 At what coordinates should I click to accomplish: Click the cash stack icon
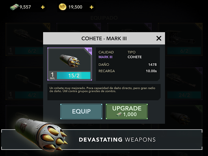14,7
